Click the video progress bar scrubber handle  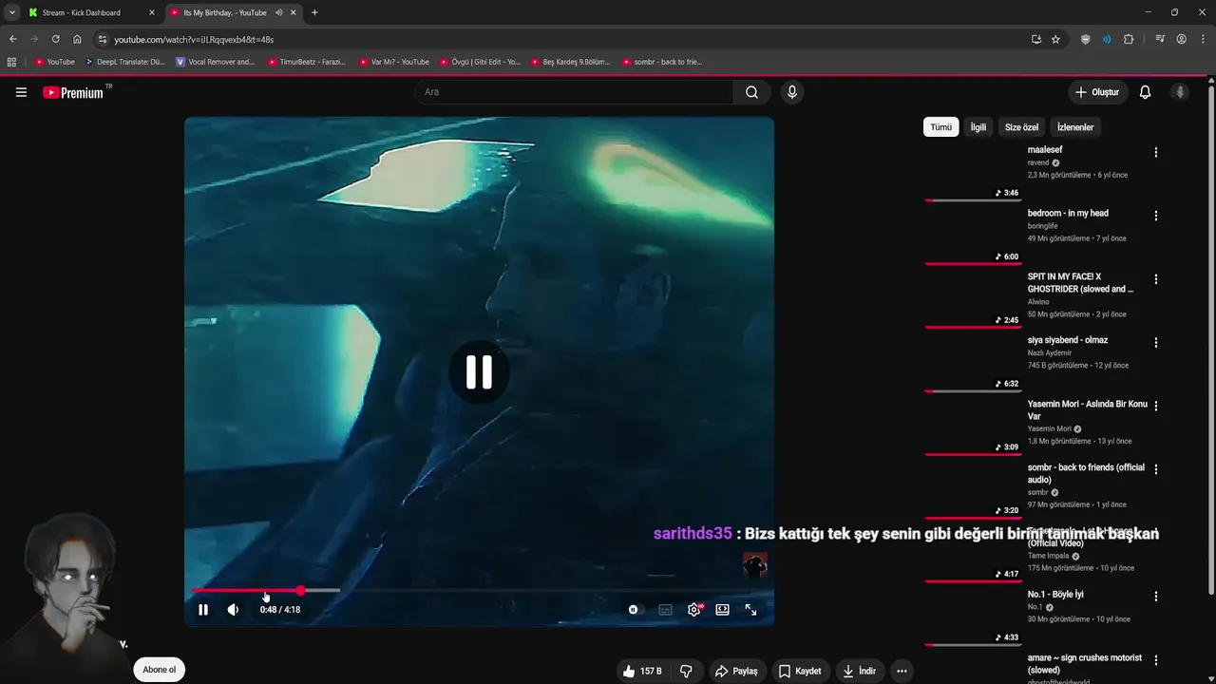click(301, 591)
